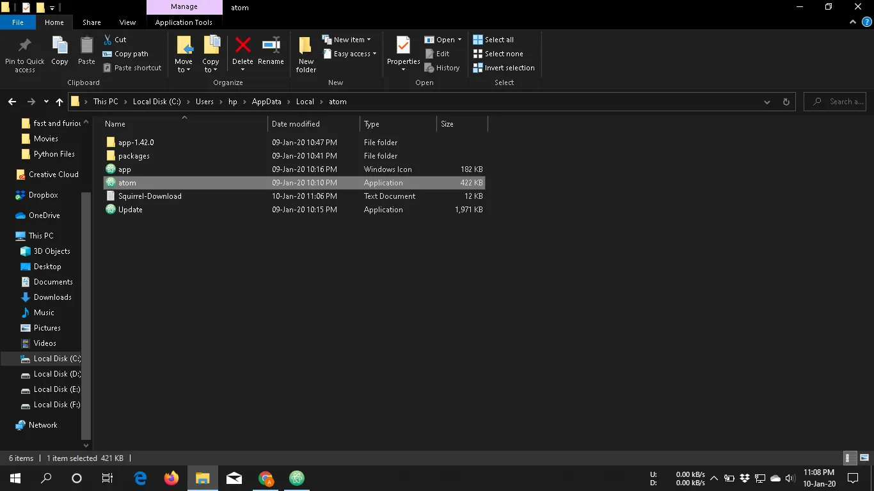Switch to the View tab
This screenshot has width=874, height=491.
pos(127,22)
